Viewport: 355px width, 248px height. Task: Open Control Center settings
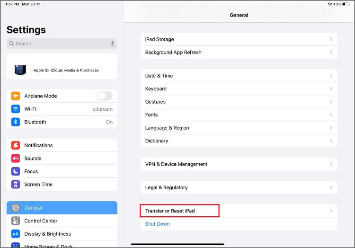coord(62,221)
